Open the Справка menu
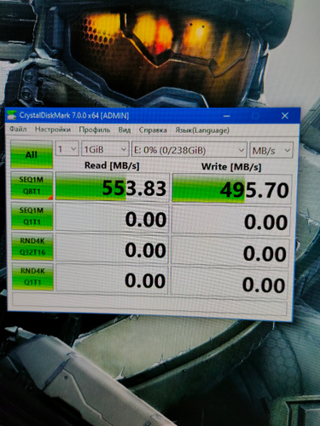320x426 pixels. click(x=153, y=130)
